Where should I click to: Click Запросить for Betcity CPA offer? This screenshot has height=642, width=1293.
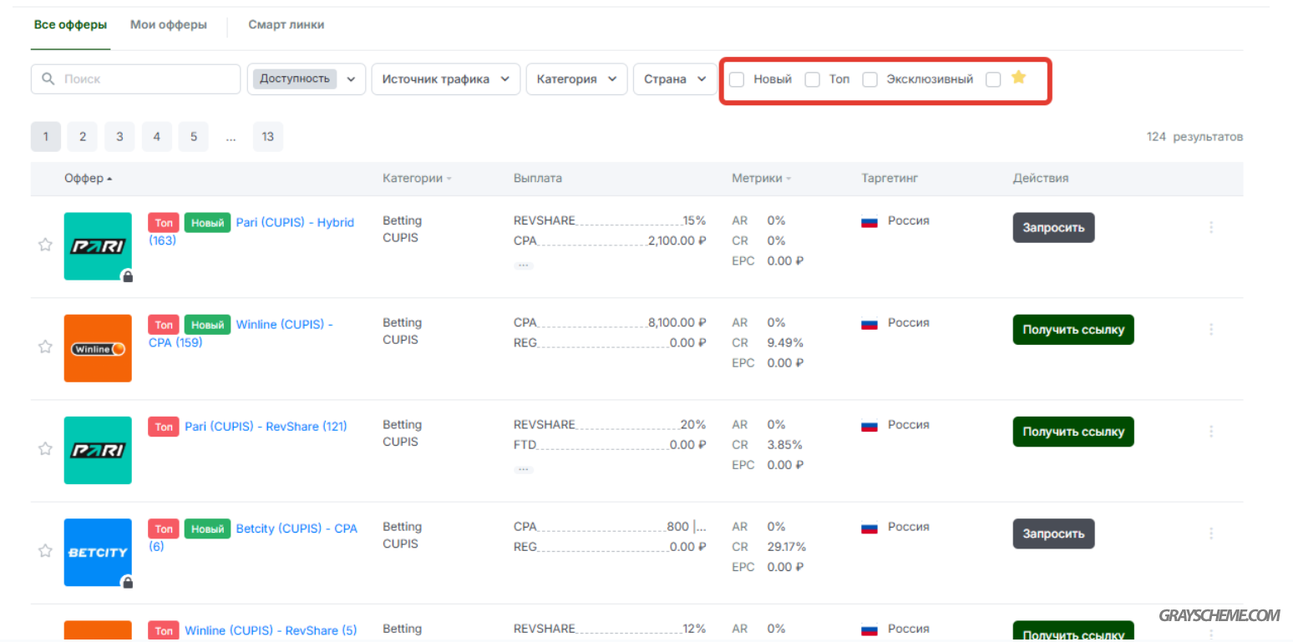(1053, 533)
